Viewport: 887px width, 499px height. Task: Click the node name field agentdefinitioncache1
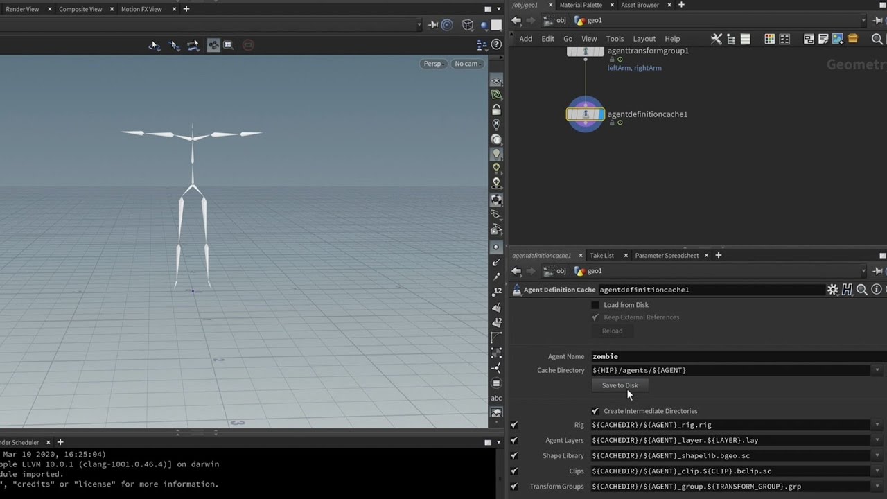tap(711, 290)
